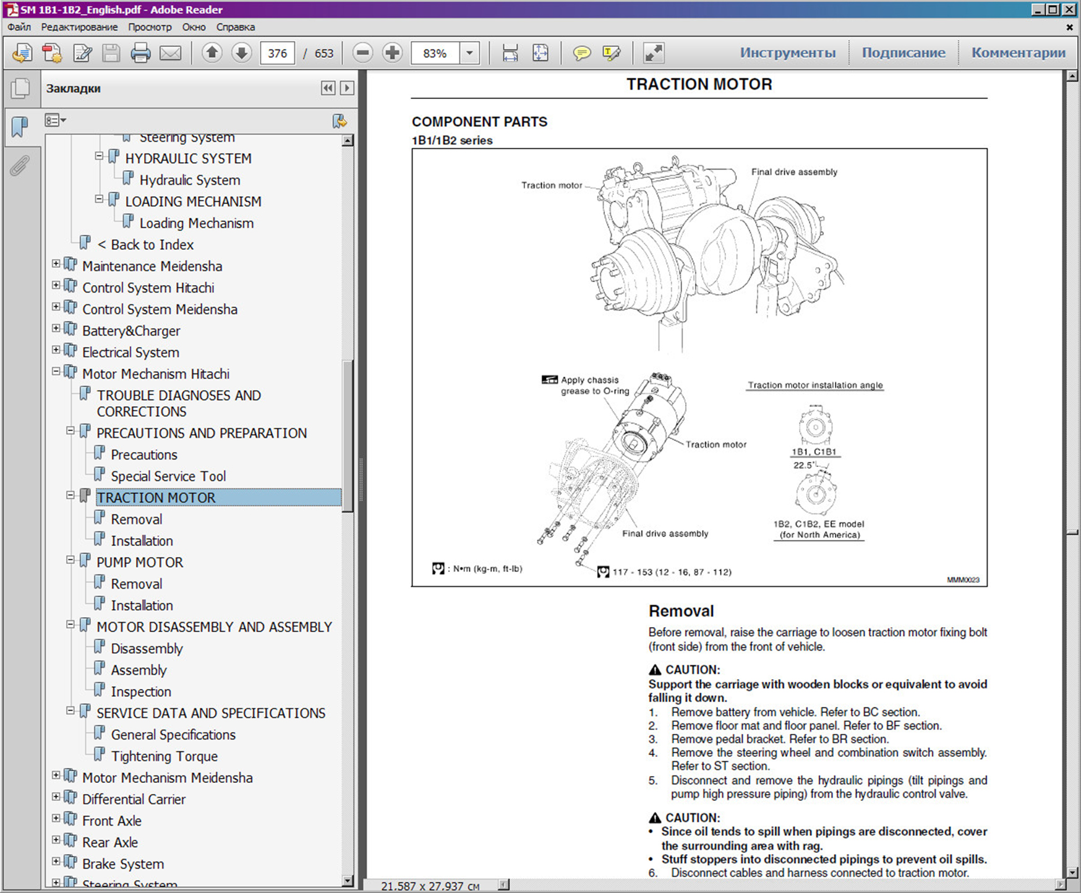
Task: Open the Инструменты pane
Action: coord(787,53)
